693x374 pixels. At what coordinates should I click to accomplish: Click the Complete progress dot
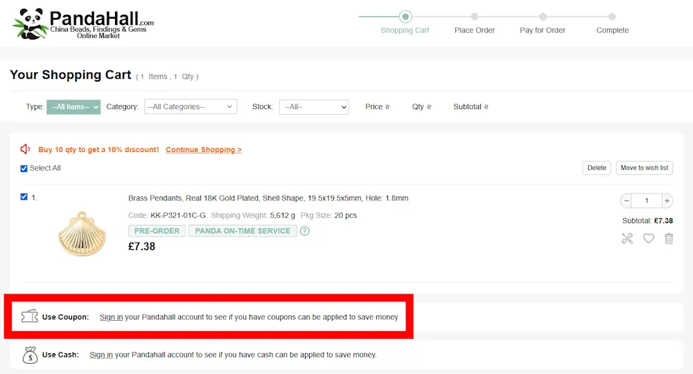point(612,17)
